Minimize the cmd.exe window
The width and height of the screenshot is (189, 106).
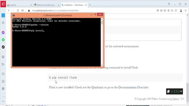point(91,14)
